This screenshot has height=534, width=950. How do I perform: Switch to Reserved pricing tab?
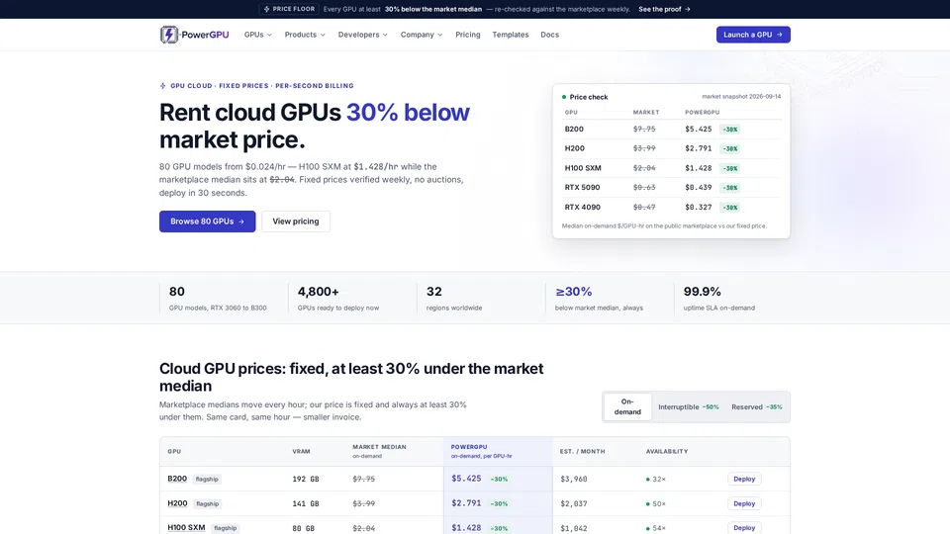pyautogui.click(x=757, y=406)
